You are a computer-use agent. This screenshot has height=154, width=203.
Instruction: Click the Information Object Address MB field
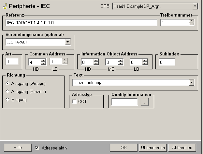(112, 62)
